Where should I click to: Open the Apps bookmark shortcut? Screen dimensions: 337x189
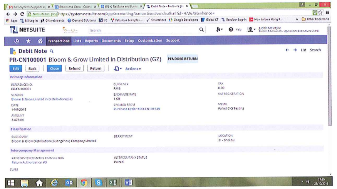click(12, 21)
